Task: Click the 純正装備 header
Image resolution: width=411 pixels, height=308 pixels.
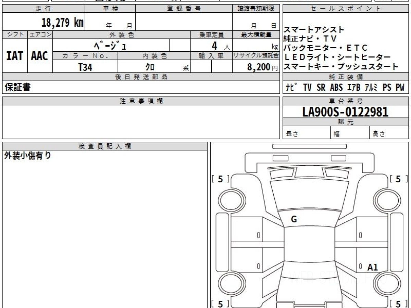Action: [x=346, y=77]
